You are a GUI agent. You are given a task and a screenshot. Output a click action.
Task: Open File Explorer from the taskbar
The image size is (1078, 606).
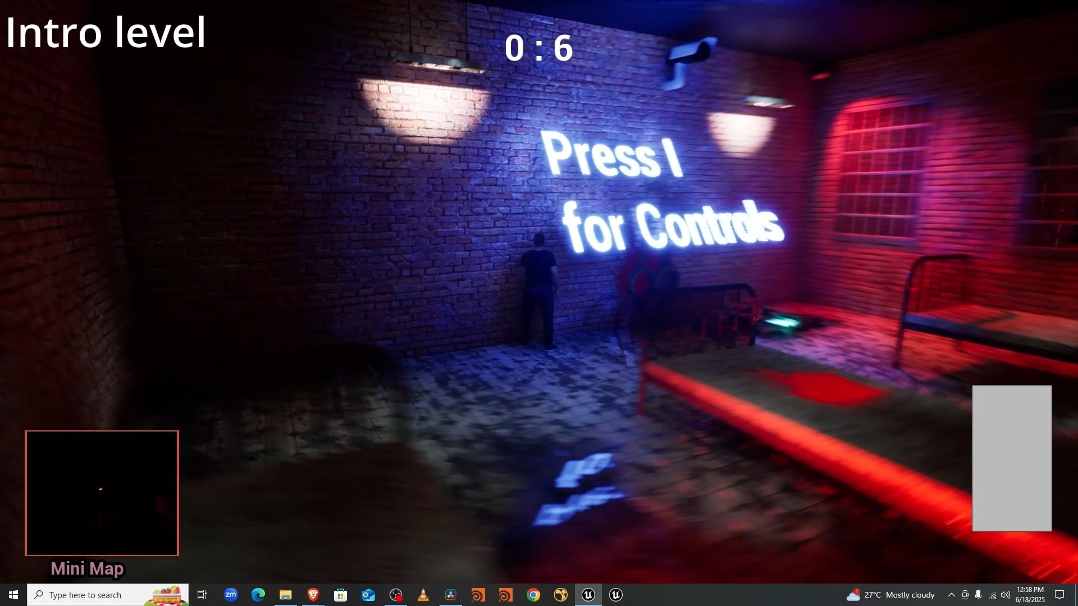pyautogui.click(x=286, y=595)
